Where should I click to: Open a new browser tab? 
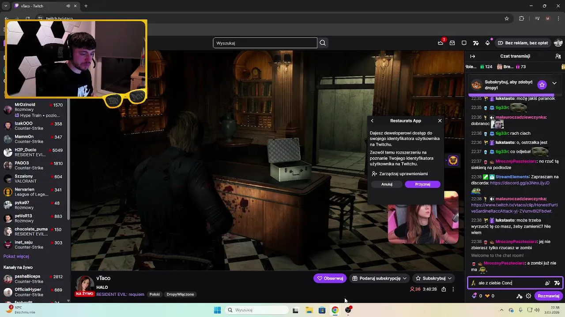(86, 6)
